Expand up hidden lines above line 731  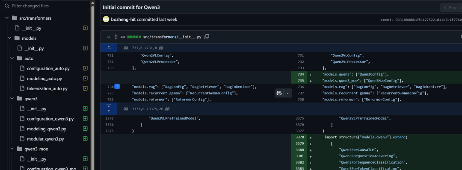point(108,48)
